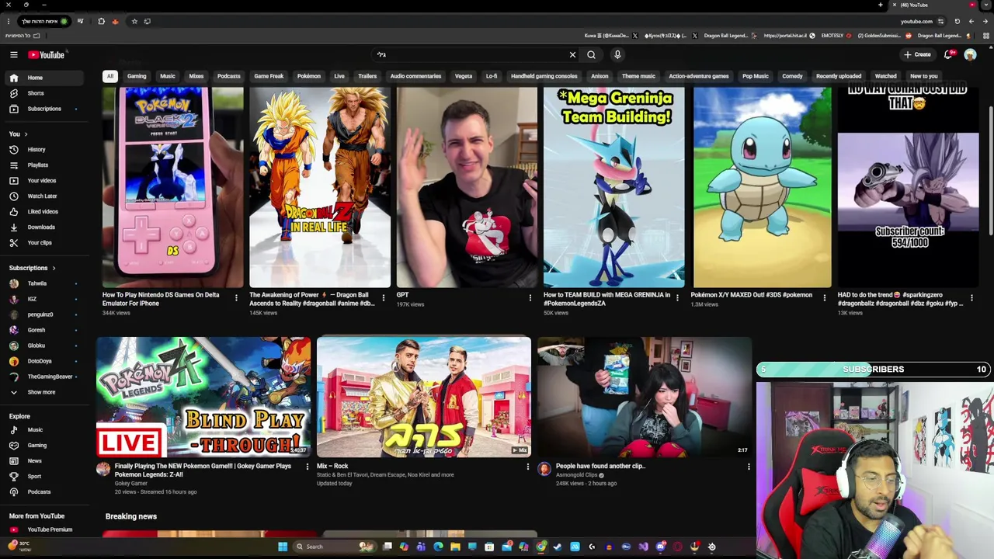Open the Home sidebar entry
This screenshot has height=559, width=994.
(43, 78)
